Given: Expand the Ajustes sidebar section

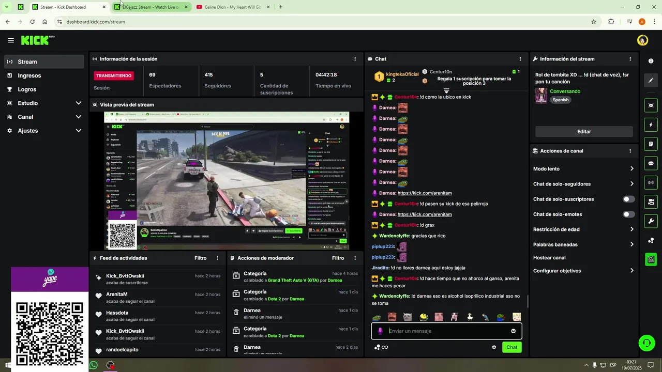Looking at the screenshot, I should coord(44,131).
